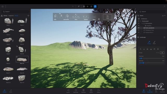Viewport: 167px width, 94px height.
Task: Select the last sculpt brush mode icon
Action: (x=158, y=49)
